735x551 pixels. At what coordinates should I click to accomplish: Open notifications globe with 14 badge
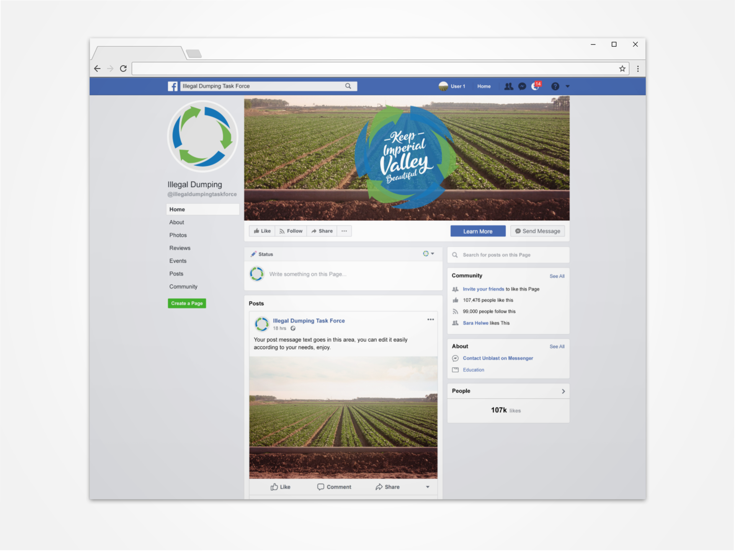[536, 86]
